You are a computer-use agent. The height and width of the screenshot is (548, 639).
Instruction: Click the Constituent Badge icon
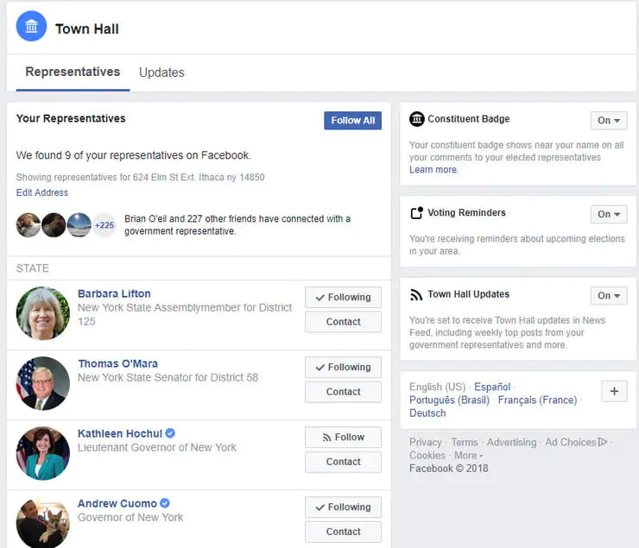tap(416, 119)
